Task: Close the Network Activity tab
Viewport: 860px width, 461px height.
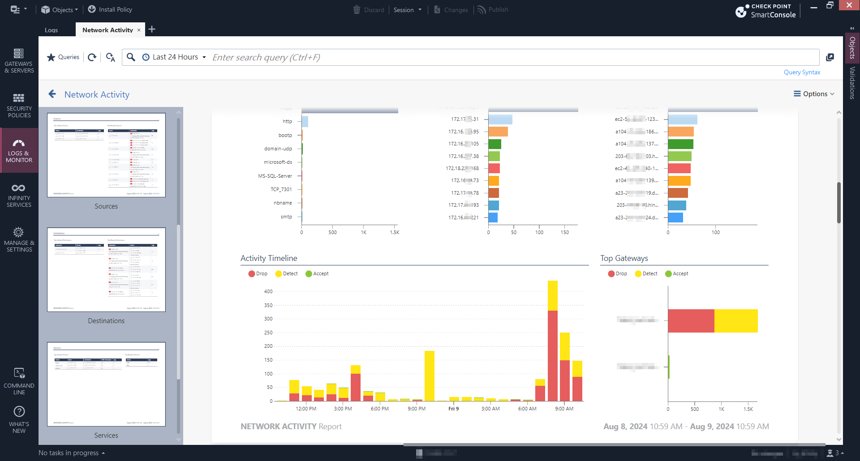Action: coord(139,30)
